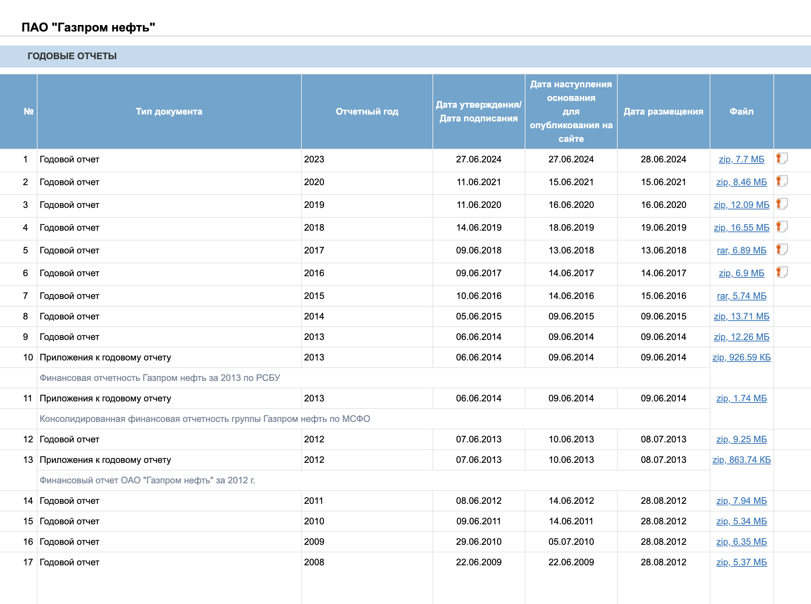811x604 pixels.
Task: Click the 'Дата утверждения/ Дата подписания' header
Action: pos(478,112)
